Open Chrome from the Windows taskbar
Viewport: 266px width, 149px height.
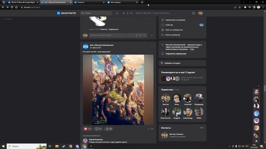coord(70,146)
